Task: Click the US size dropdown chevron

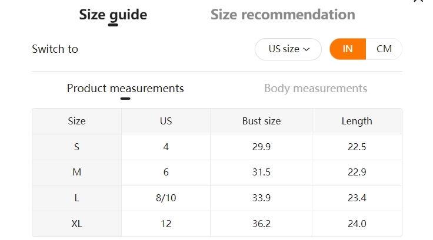Action: pos(307,49)
